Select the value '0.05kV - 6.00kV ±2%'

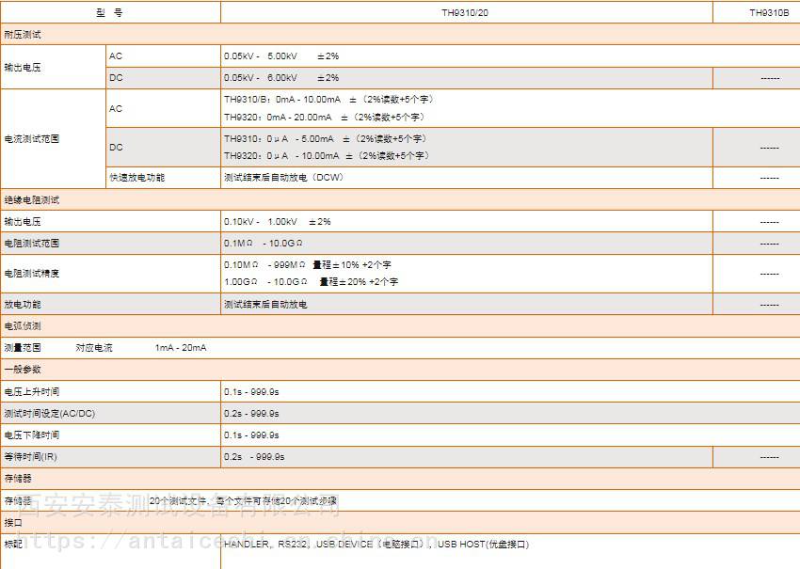[x=281, y=77]
